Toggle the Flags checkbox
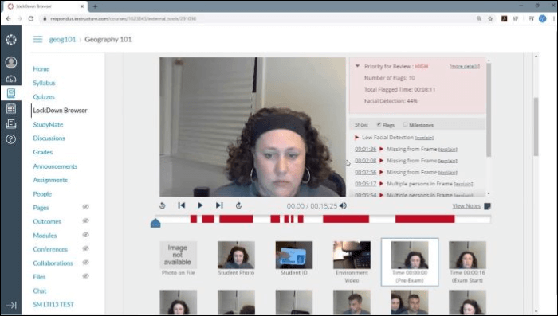This screenshot has height=316, width=558. [379, 124]
